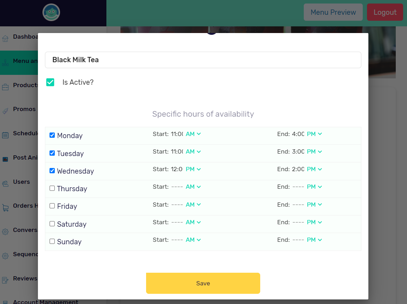Click the Black Milk Tea name field
This screenshot has width=407, height=304.
point(203,60)
